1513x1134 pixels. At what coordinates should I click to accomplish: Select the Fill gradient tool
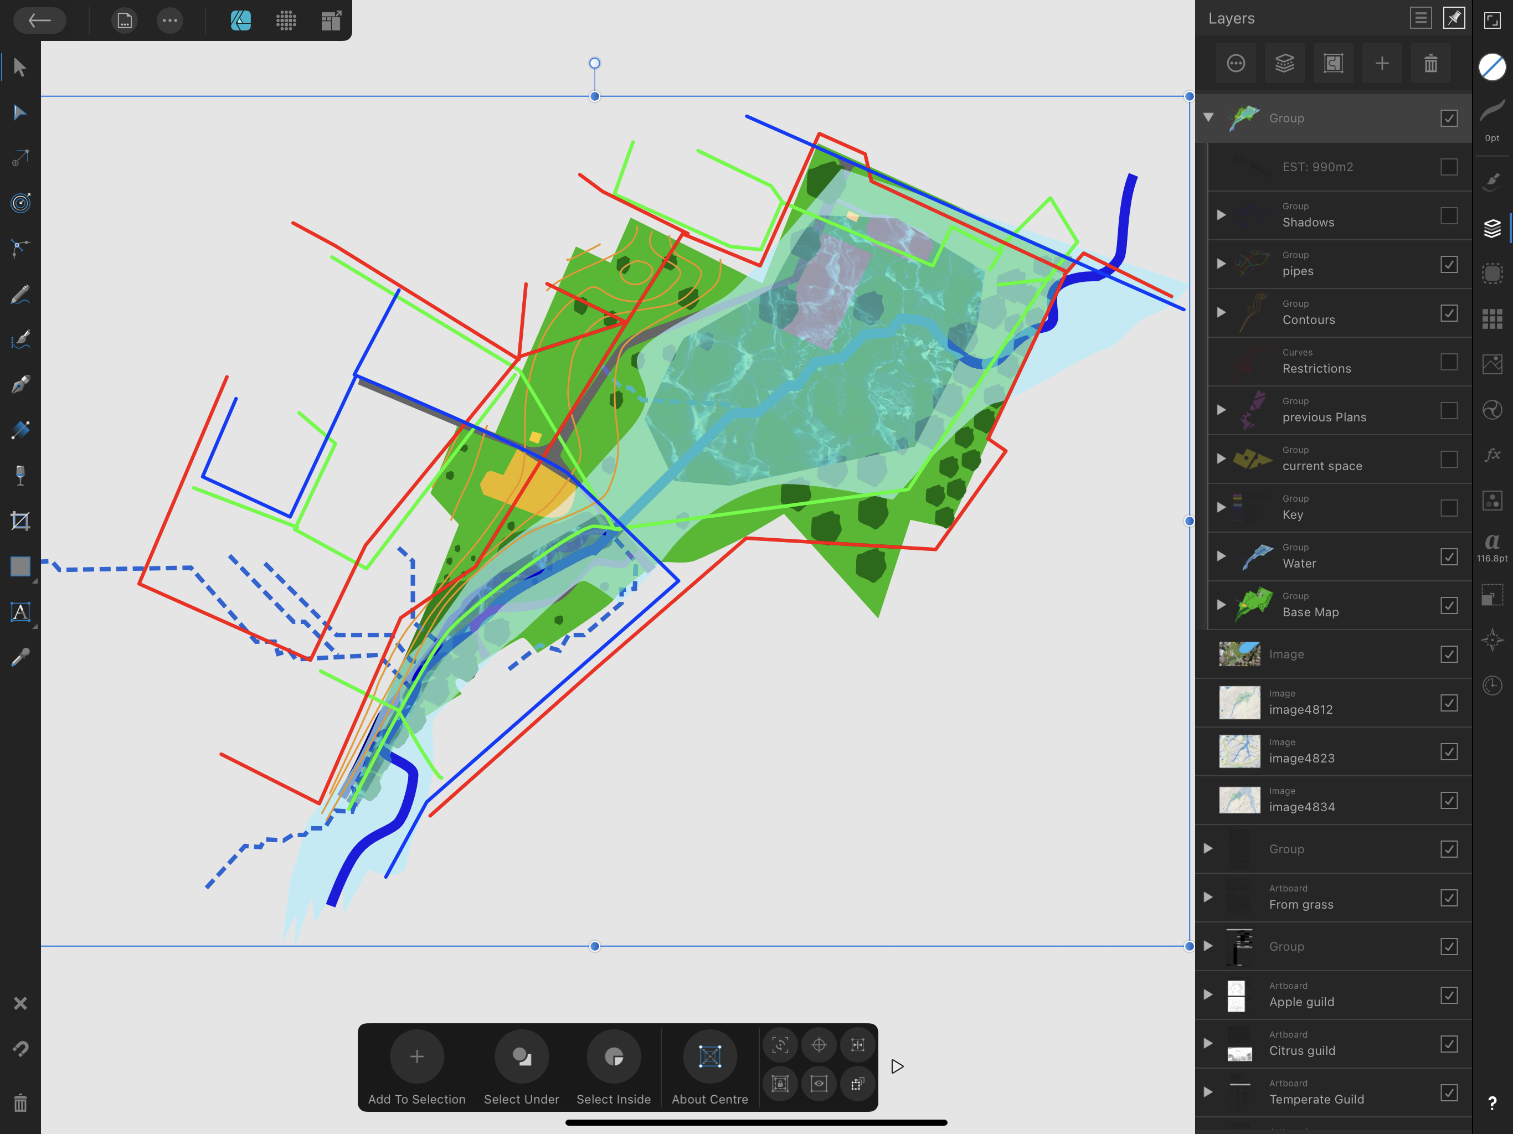[x=20, y=430]
